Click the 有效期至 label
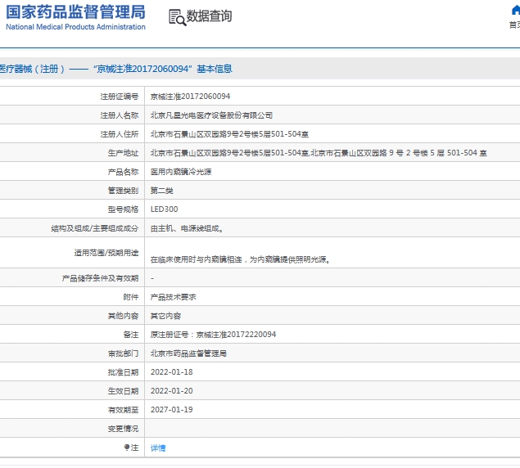 (123, 410)
